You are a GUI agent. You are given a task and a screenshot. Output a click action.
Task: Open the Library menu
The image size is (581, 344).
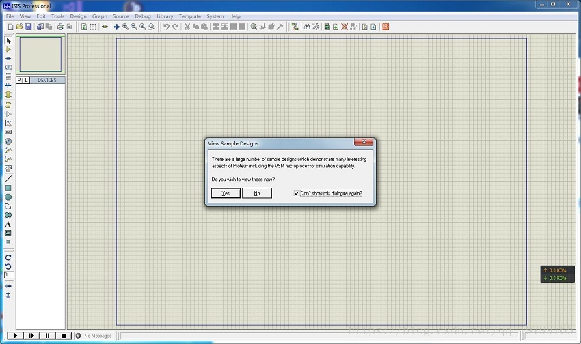pyautogui.click(x=165, y=16)
